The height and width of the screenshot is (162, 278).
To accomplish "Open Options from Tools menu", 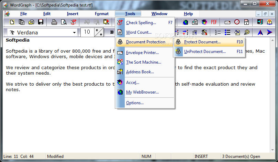I will pos(145,103).
